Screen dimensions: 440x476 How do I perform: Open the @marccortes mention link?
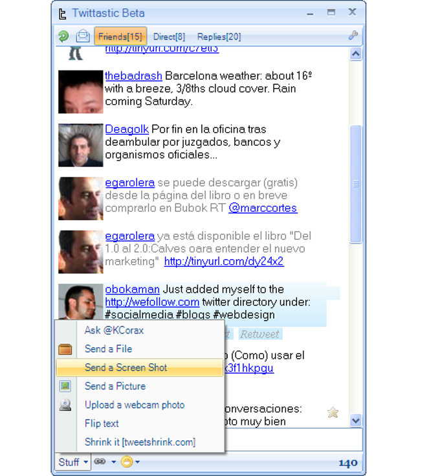click(x=263, y=209)
